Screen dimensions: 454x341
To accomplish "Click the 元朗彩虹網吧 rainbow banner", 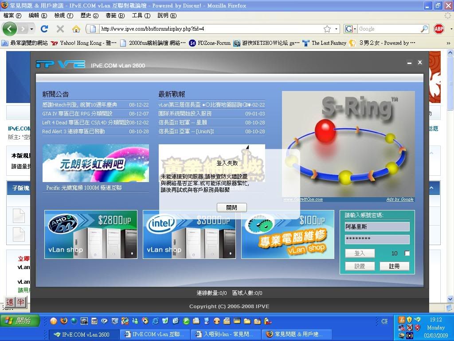I will pyautogui.click(x=95, y=163).
